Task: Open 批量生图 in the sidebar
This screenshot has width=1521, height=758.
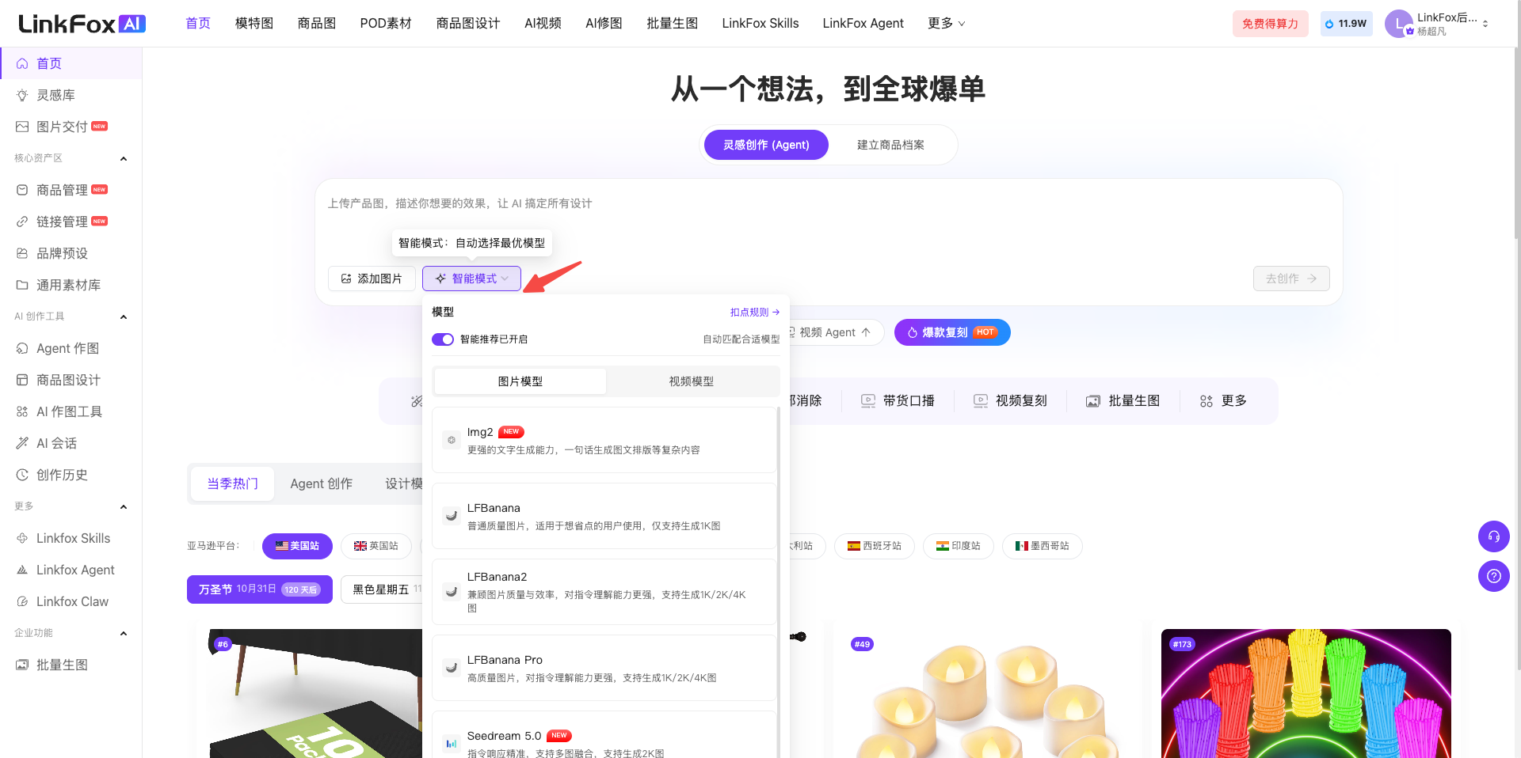Action: [71, 665]
